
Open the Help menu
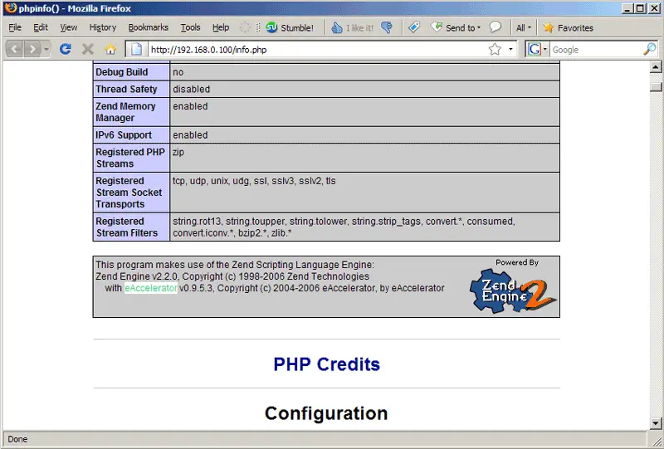221,27
